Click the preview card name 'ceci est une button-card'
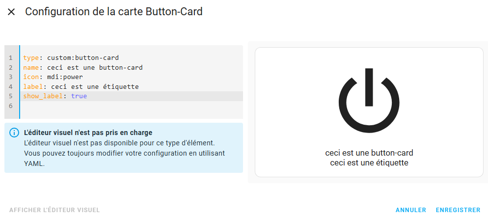Image resolution: width=488 pixels, height=218 pixels. 369,153
